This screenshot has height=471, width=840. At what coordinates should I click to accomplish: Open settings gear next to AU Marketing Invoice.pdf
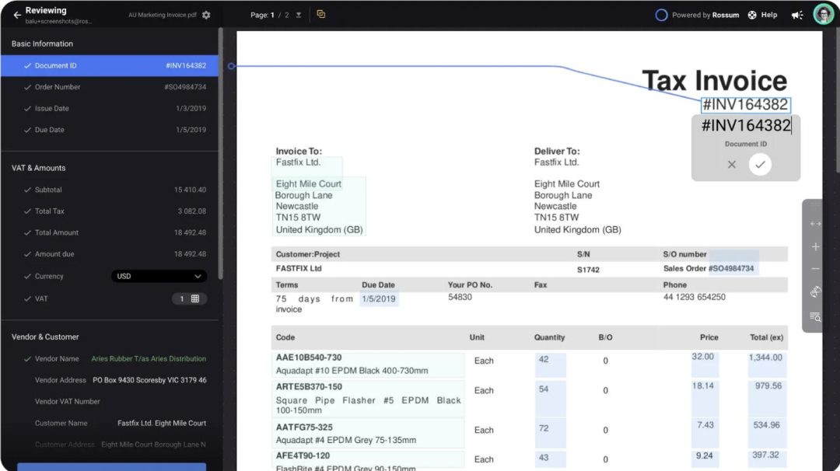(206, 15)
